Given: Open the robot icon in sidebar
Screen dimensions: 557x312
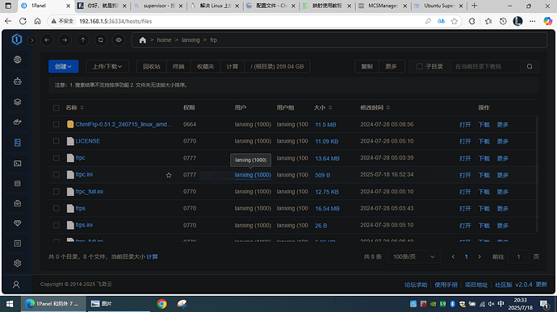Looking at the screenshot, I should click(x=18, y=81).
